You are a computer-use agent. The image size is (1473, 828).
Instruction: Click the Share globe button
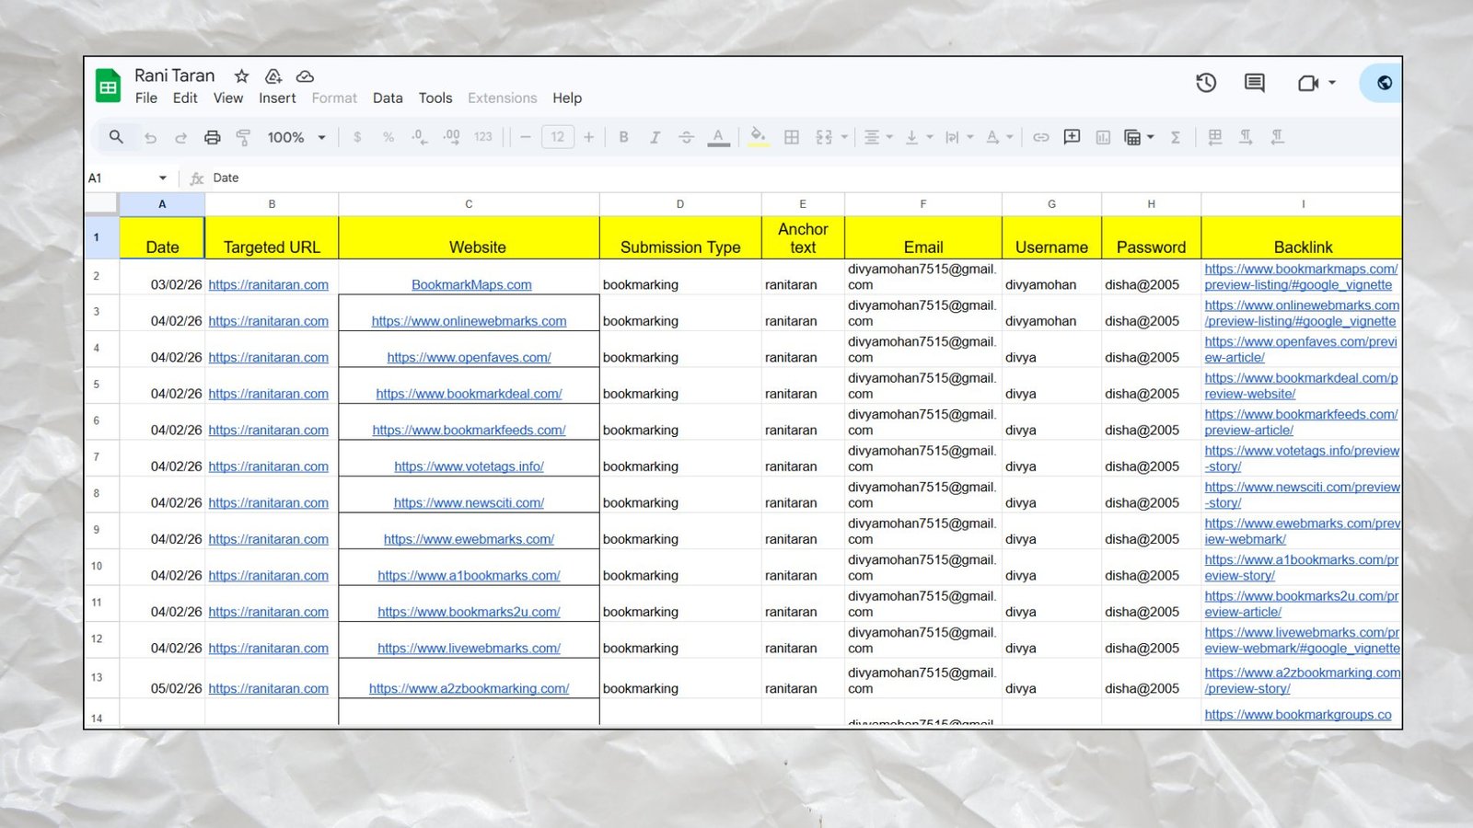(x=1384, y=83)
